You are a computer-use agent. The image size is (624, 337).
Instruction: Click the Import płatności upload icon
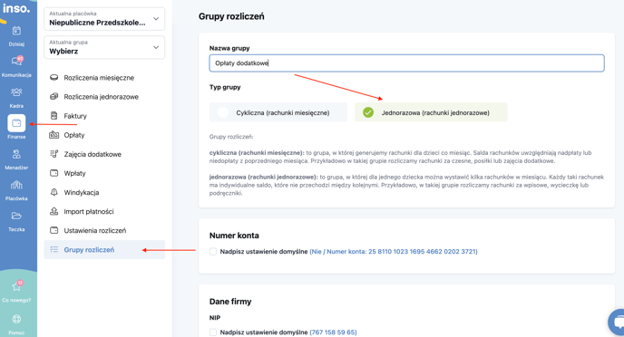pos(54,211)
